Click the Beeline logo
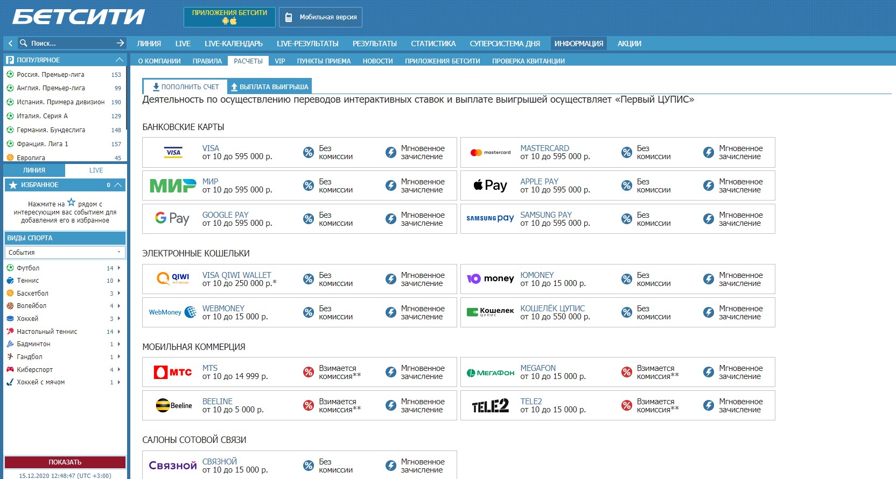Viewport: 896px width, 479px height. (173, 405)
